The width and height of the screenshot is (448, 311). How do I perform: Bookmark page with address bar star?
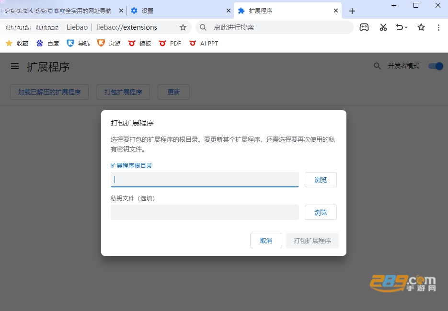(x=183, y=27)
